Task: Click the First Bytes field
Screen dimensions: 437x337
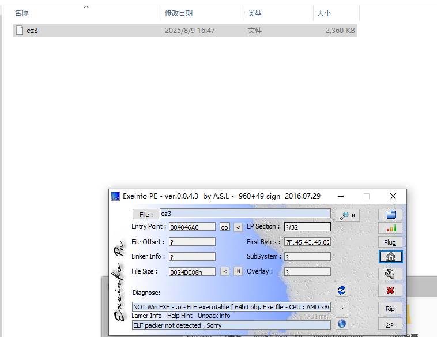Action: [307, 242]
